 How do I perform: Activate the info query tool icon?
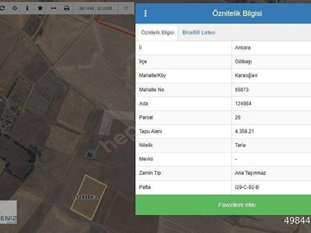(x=27, y=8)
